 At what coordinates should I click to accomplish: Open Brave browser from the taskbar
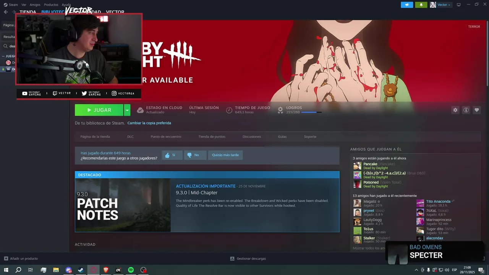coord(106,270)
